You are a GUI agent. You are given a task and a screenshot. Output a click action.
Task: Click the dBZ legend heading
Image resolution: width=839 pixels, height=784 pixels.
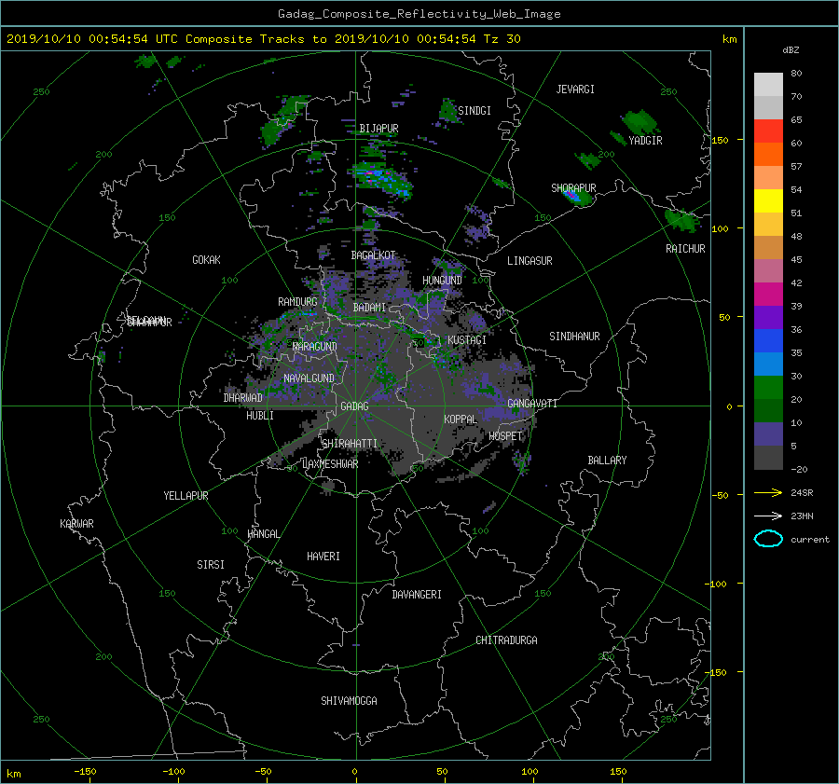pyautogui.click(x=791, y=49)
